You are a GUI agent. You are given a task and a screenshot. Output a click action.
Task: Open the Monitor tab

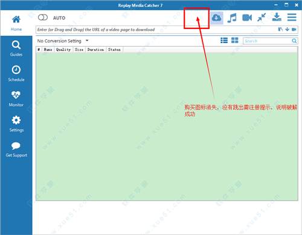(x=16, y=99)
